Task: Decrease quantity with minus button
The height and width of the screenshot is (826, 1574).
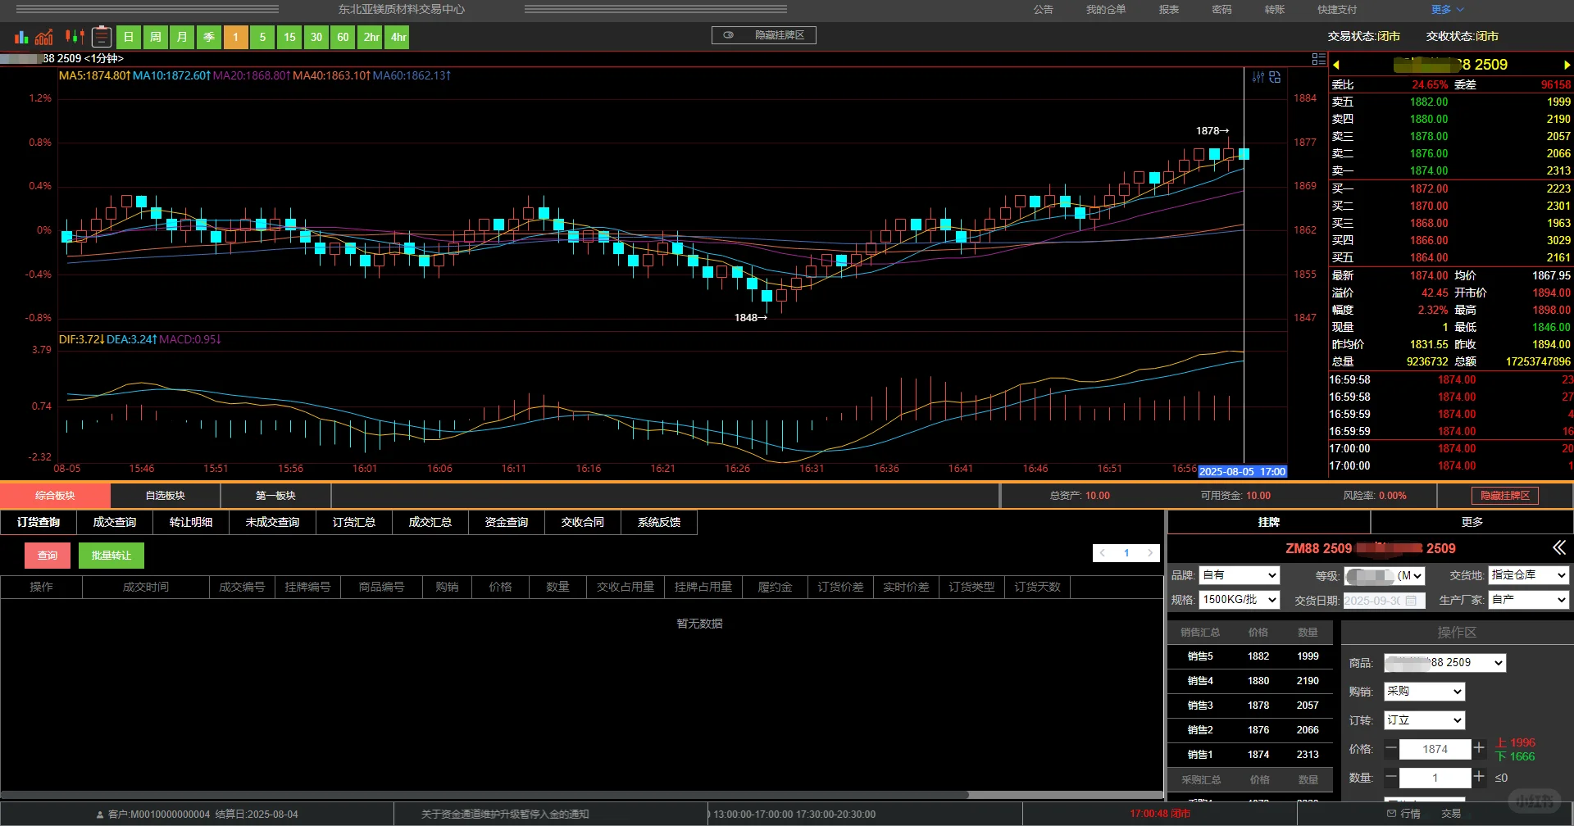Action: point(1391,777)
